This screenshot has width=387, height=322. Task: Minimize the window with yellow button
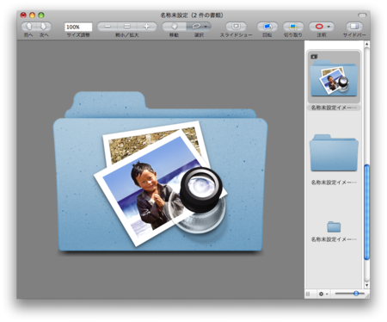point(33,15)
